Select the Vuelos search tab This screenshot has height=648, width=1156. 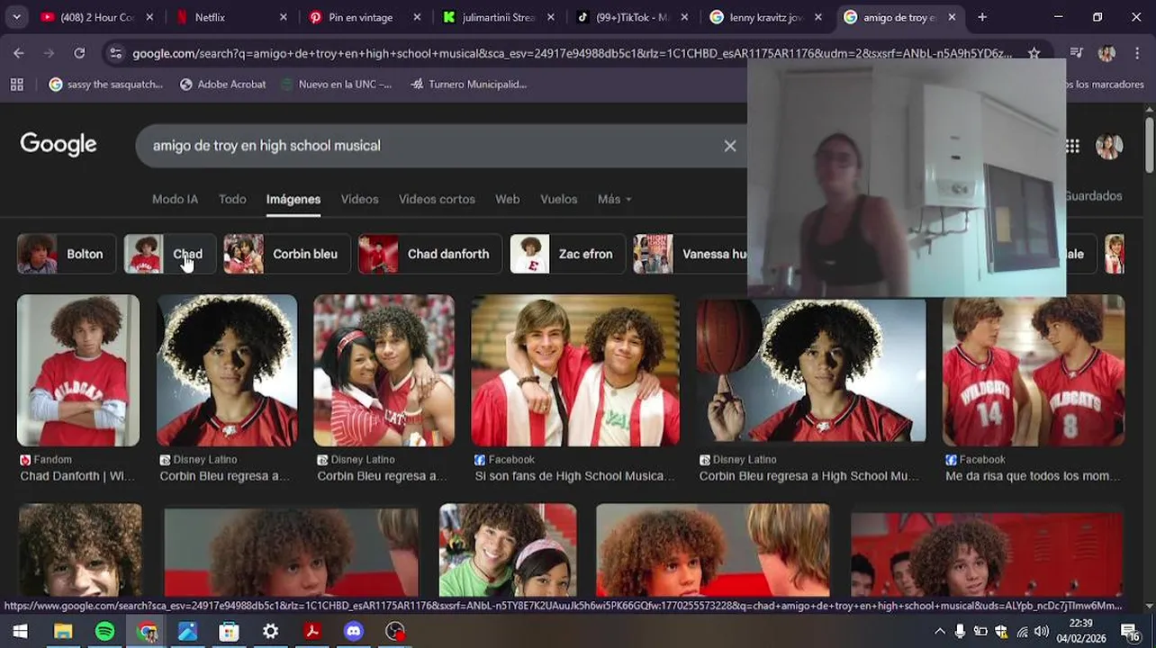(558, 199)
